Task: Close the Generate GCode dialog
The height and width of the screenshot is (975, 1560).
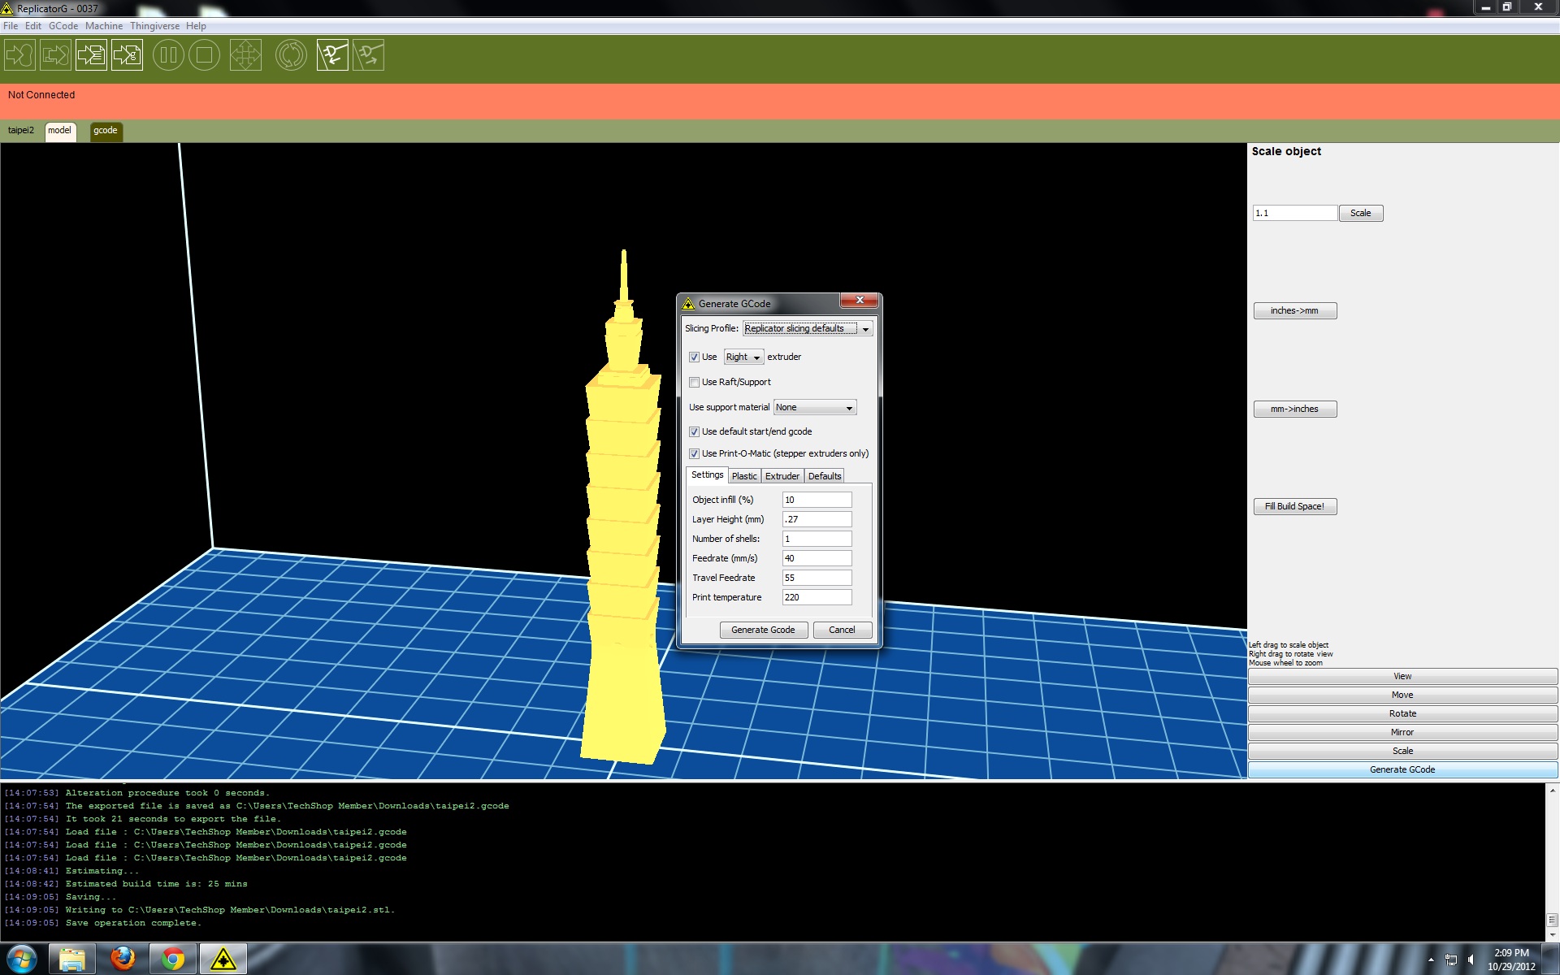Action: click(x=859, y=301)
